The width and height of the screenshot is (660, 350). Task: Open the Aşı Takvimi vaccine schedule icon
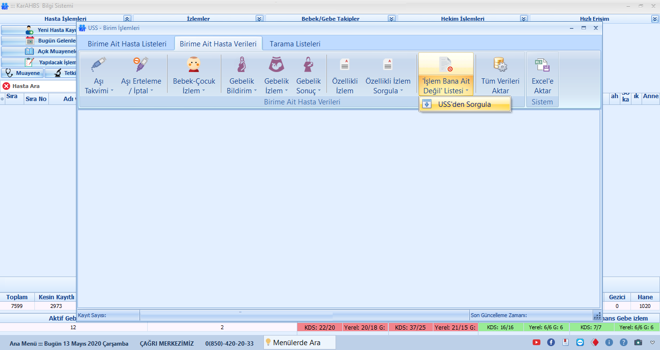pos(99,65)
